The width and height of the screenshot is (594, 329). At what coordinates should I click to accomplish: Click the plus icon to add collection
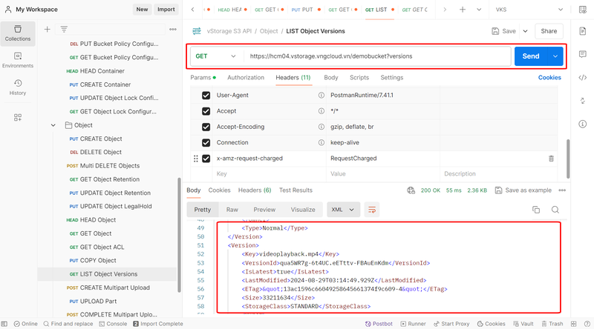48,30
